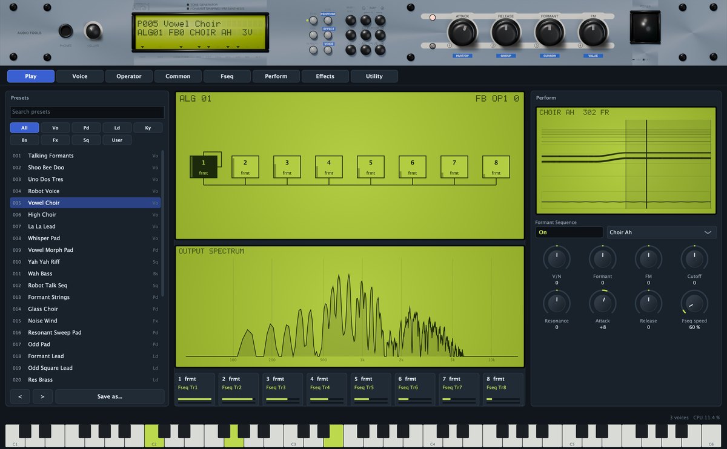Click the hardware PERFORM mode button

pyautogui.click(x=328, y=20)
